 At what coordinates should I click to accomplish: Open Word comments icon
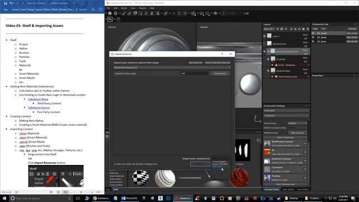coord(100,10)
